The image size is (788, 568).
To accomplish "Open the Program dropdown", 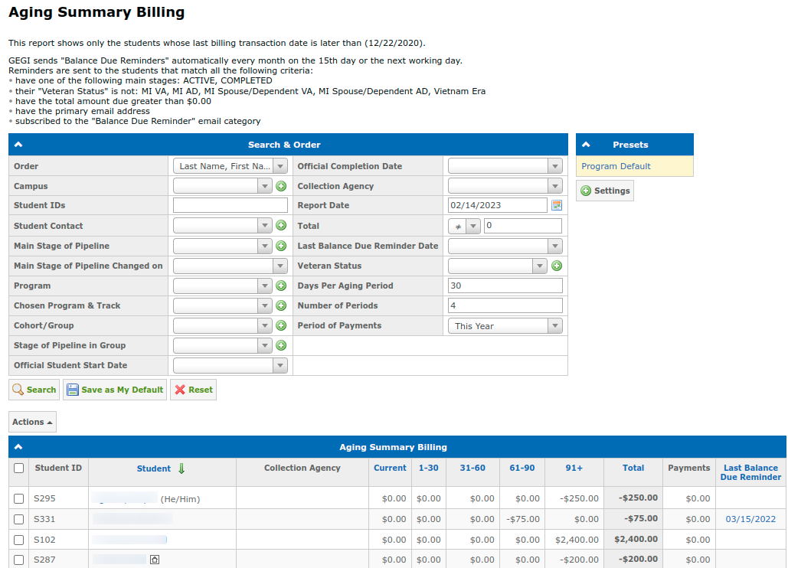I will 223,286.
